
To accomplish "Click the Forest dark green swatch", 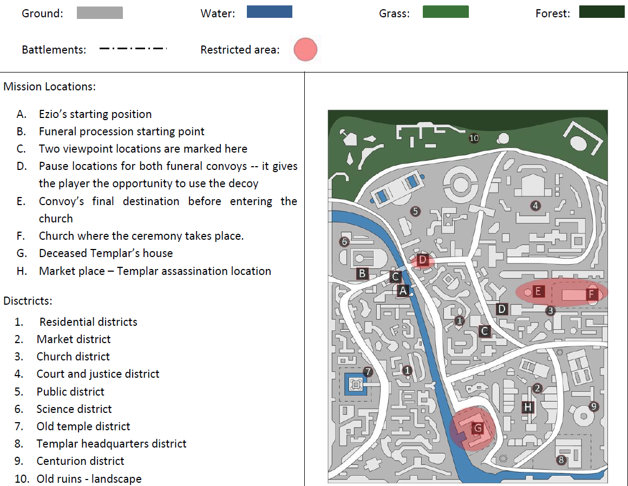I will point(602,11).
